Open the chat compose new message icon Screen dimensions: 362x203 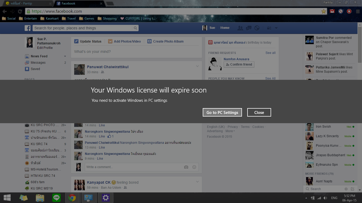pyautogui.click(x=352, y=189)
